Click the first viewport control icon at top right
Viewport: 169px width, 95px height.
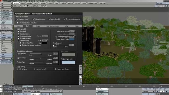pyautogui.click(x=156, y=6)
